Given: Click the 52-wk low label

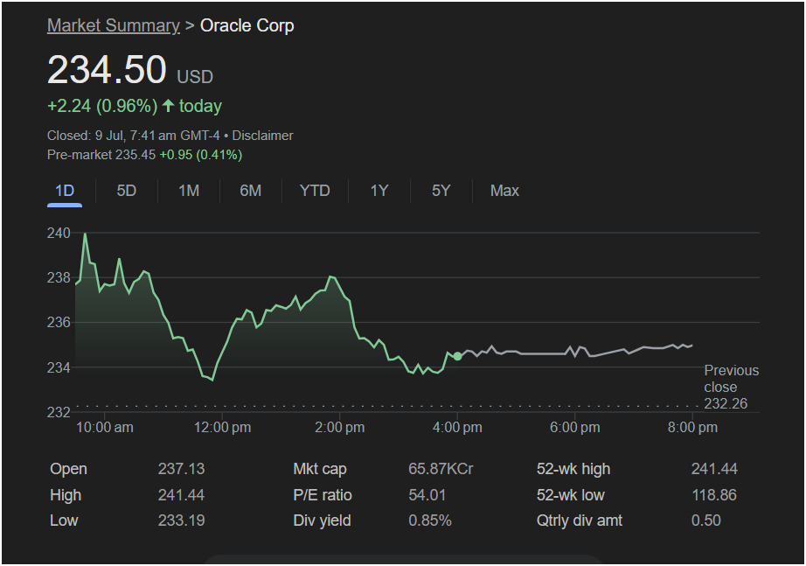Looking at the screenshot, I should [x=571, y=495].
